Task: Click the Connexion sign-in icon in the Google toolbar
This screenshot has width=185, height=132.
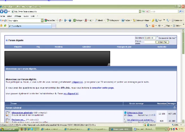Action: 173,20
